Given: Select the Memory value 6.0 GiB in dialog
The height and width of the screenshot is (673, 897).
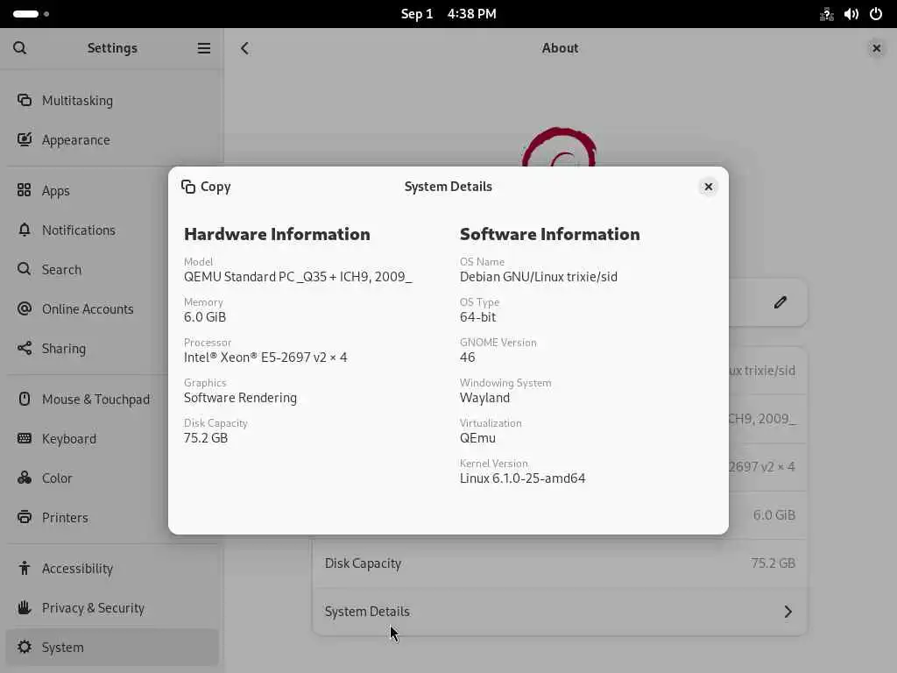Looking at the screenshot, I should point(205,317).
